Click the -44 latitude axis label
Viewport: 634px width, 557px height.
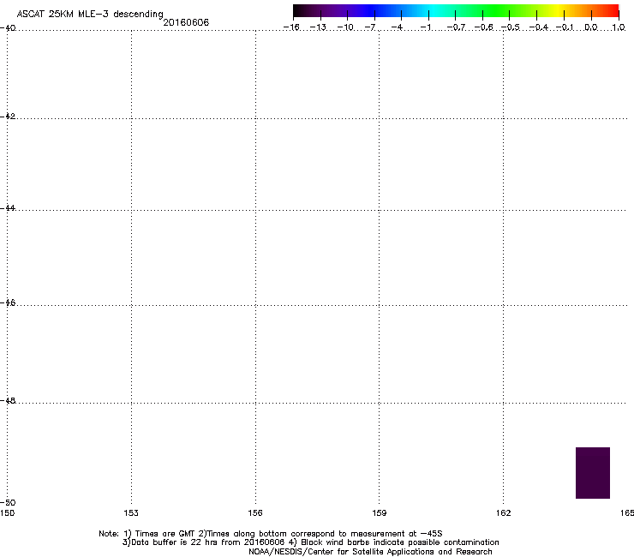pos(8,208)
